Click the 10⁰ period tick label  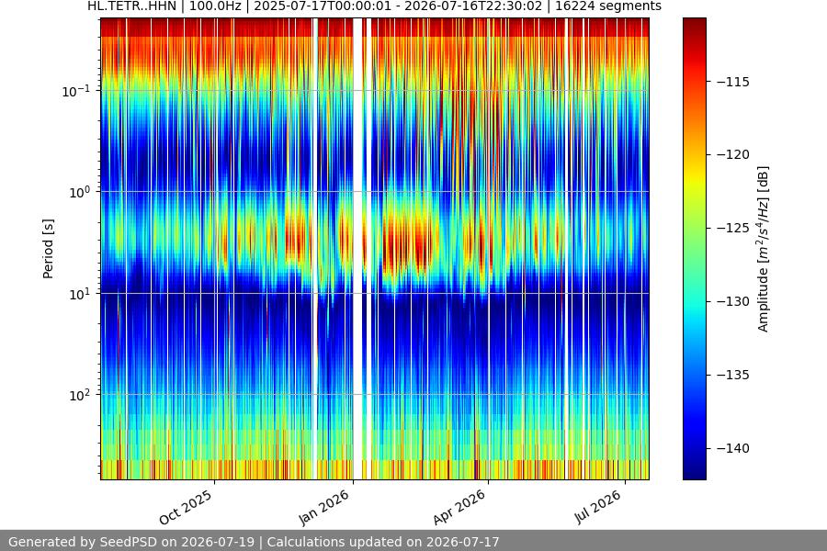[x=79, y=193]
